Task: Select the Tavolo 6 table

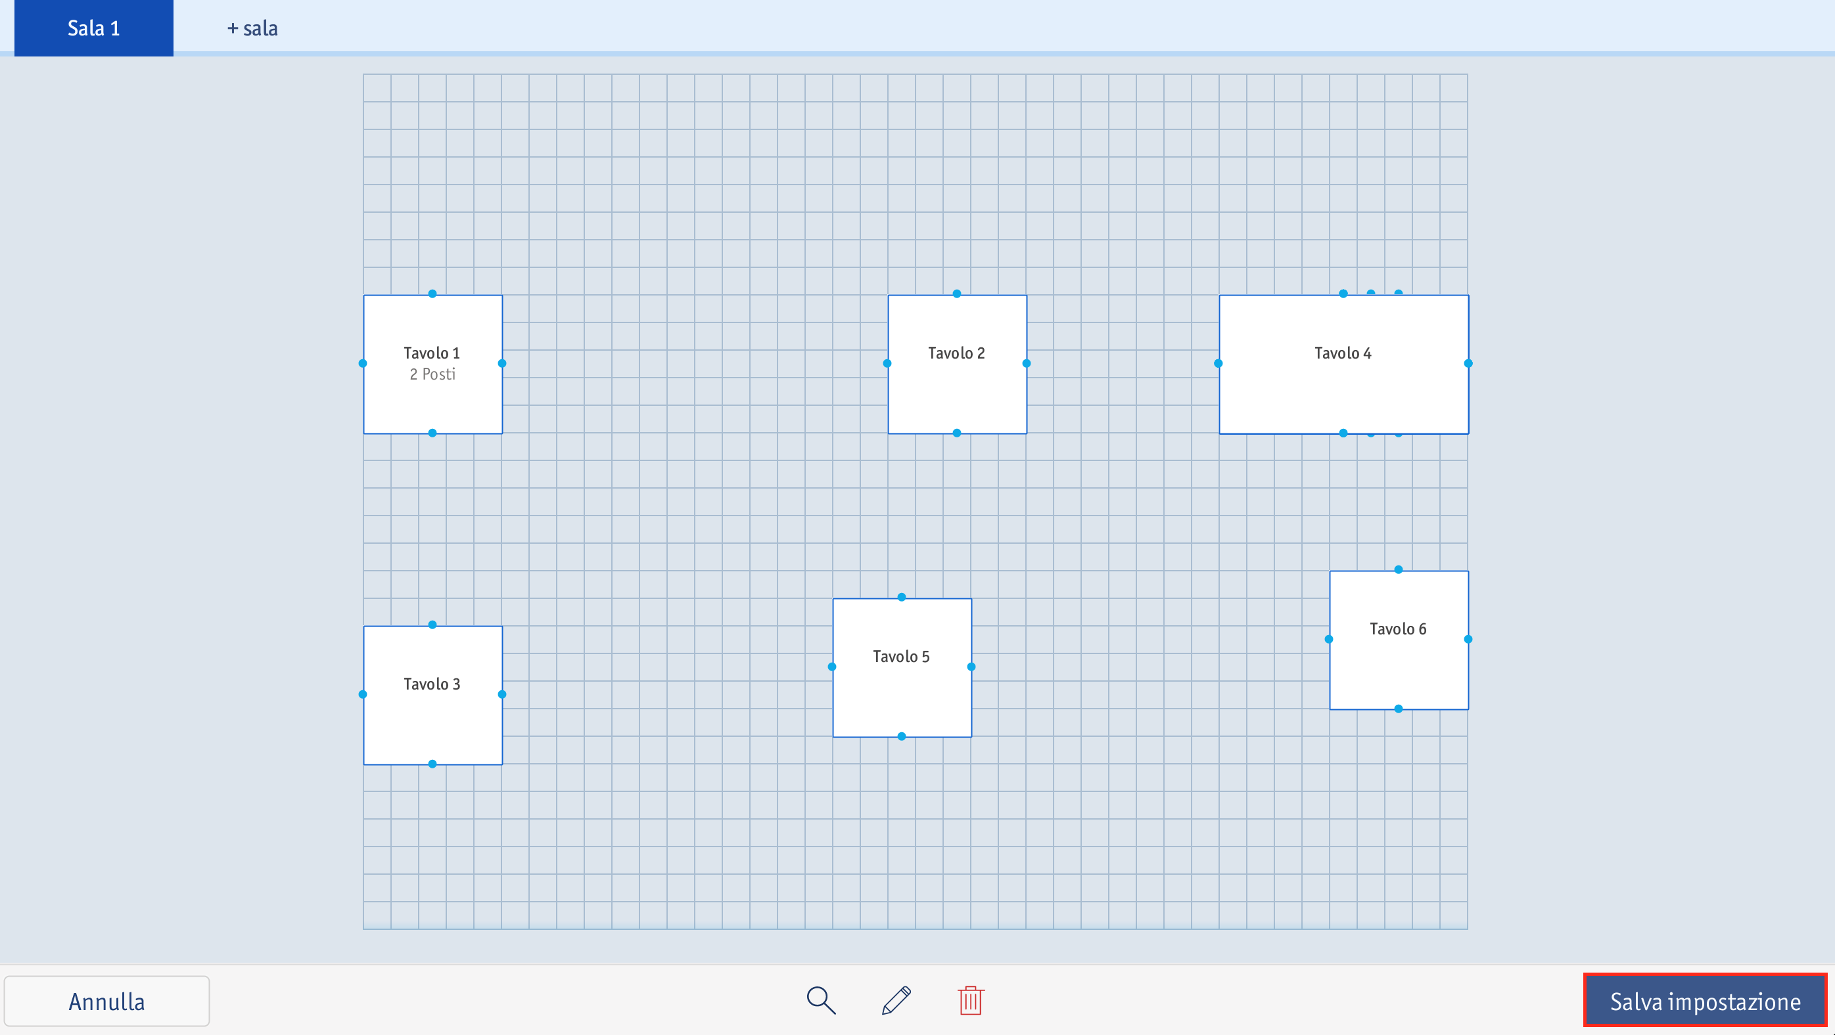Action: (x=1399, y=640)
